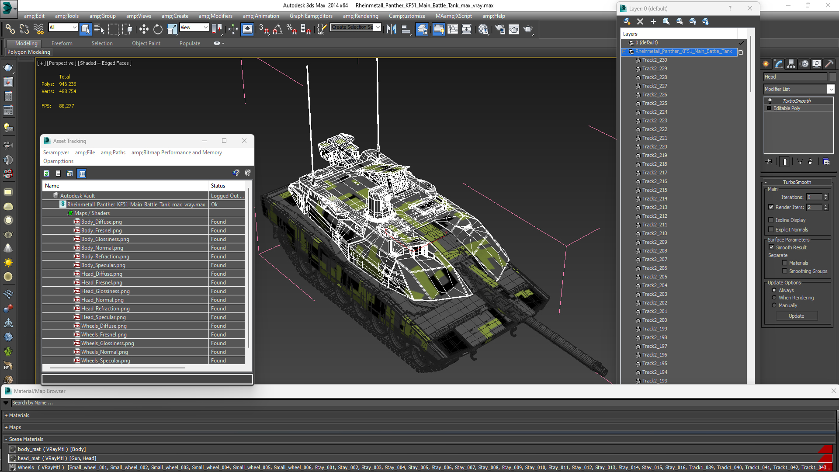Activate Select and Move tool
The image size is (839, 472).
point(144,29)
